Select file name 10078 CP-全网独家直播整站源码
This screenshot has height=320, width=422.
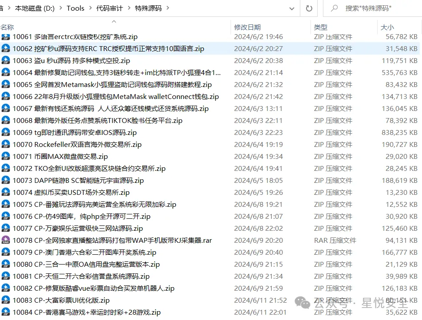point(112,241)
